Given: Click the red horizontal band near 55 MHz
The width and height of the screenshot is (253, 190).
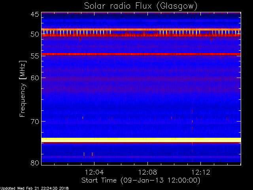Looking at the screenshot, I should click(141, 54).
